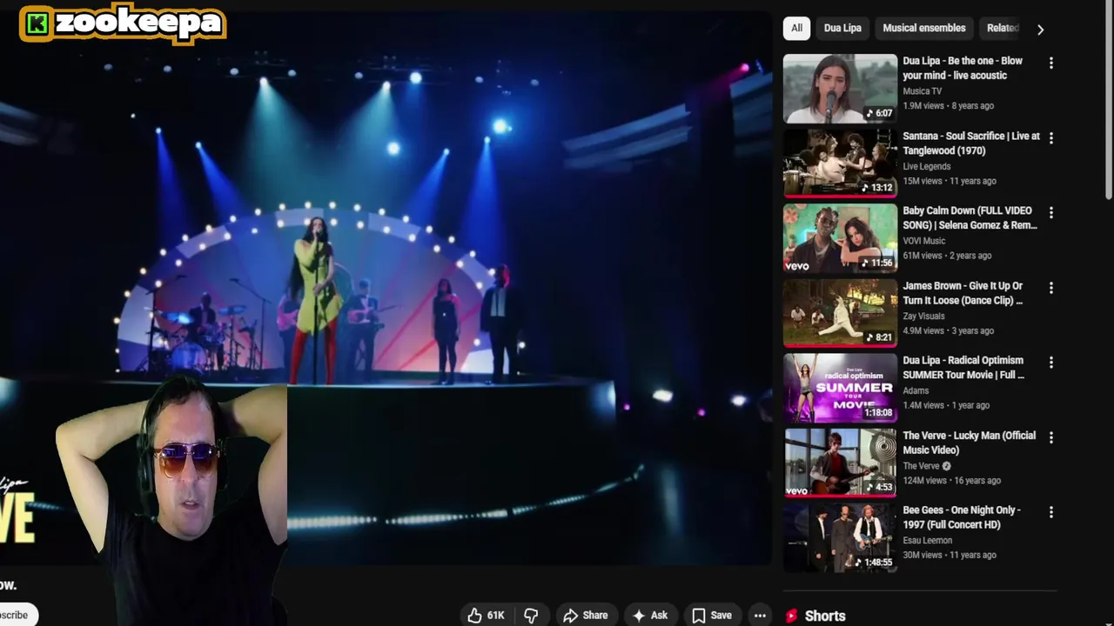Show more filter chips with right arrow
This screenshot has width=1114, height=626.
pyautogui.click(x=1040, y=29)
